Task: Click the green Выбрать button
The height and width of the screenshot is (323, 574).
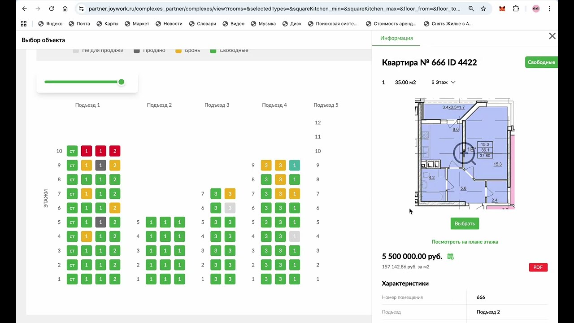Action: 465,223
